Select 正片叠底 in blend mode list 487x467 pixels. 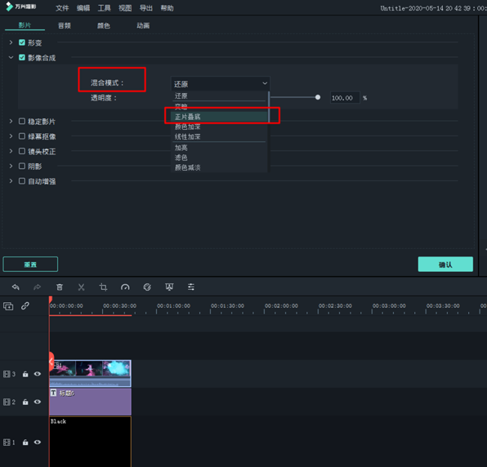coord(220,117)
